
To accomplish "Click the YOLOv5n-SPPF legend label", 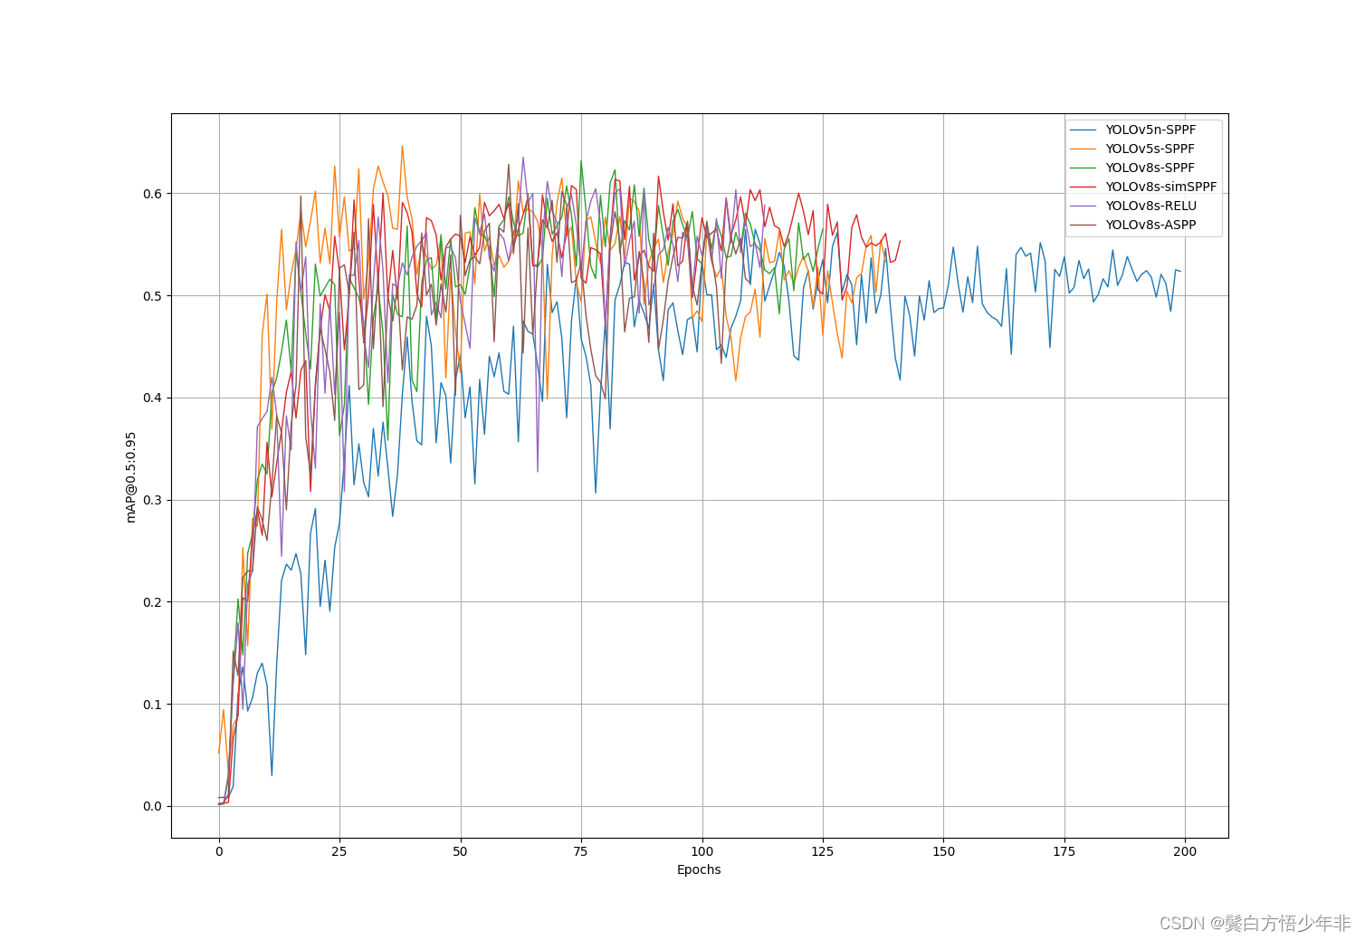I will pos(1150,130).
